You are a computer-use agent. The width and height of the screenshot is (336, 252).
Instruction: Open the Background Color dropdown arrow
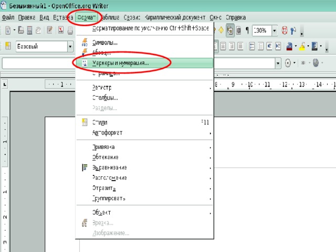tap(321, 46)
